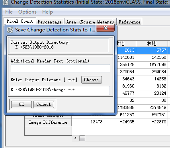Click the ENVI icon in save dialog title
This screenshot has height=148, width=170.
(10, 30)
